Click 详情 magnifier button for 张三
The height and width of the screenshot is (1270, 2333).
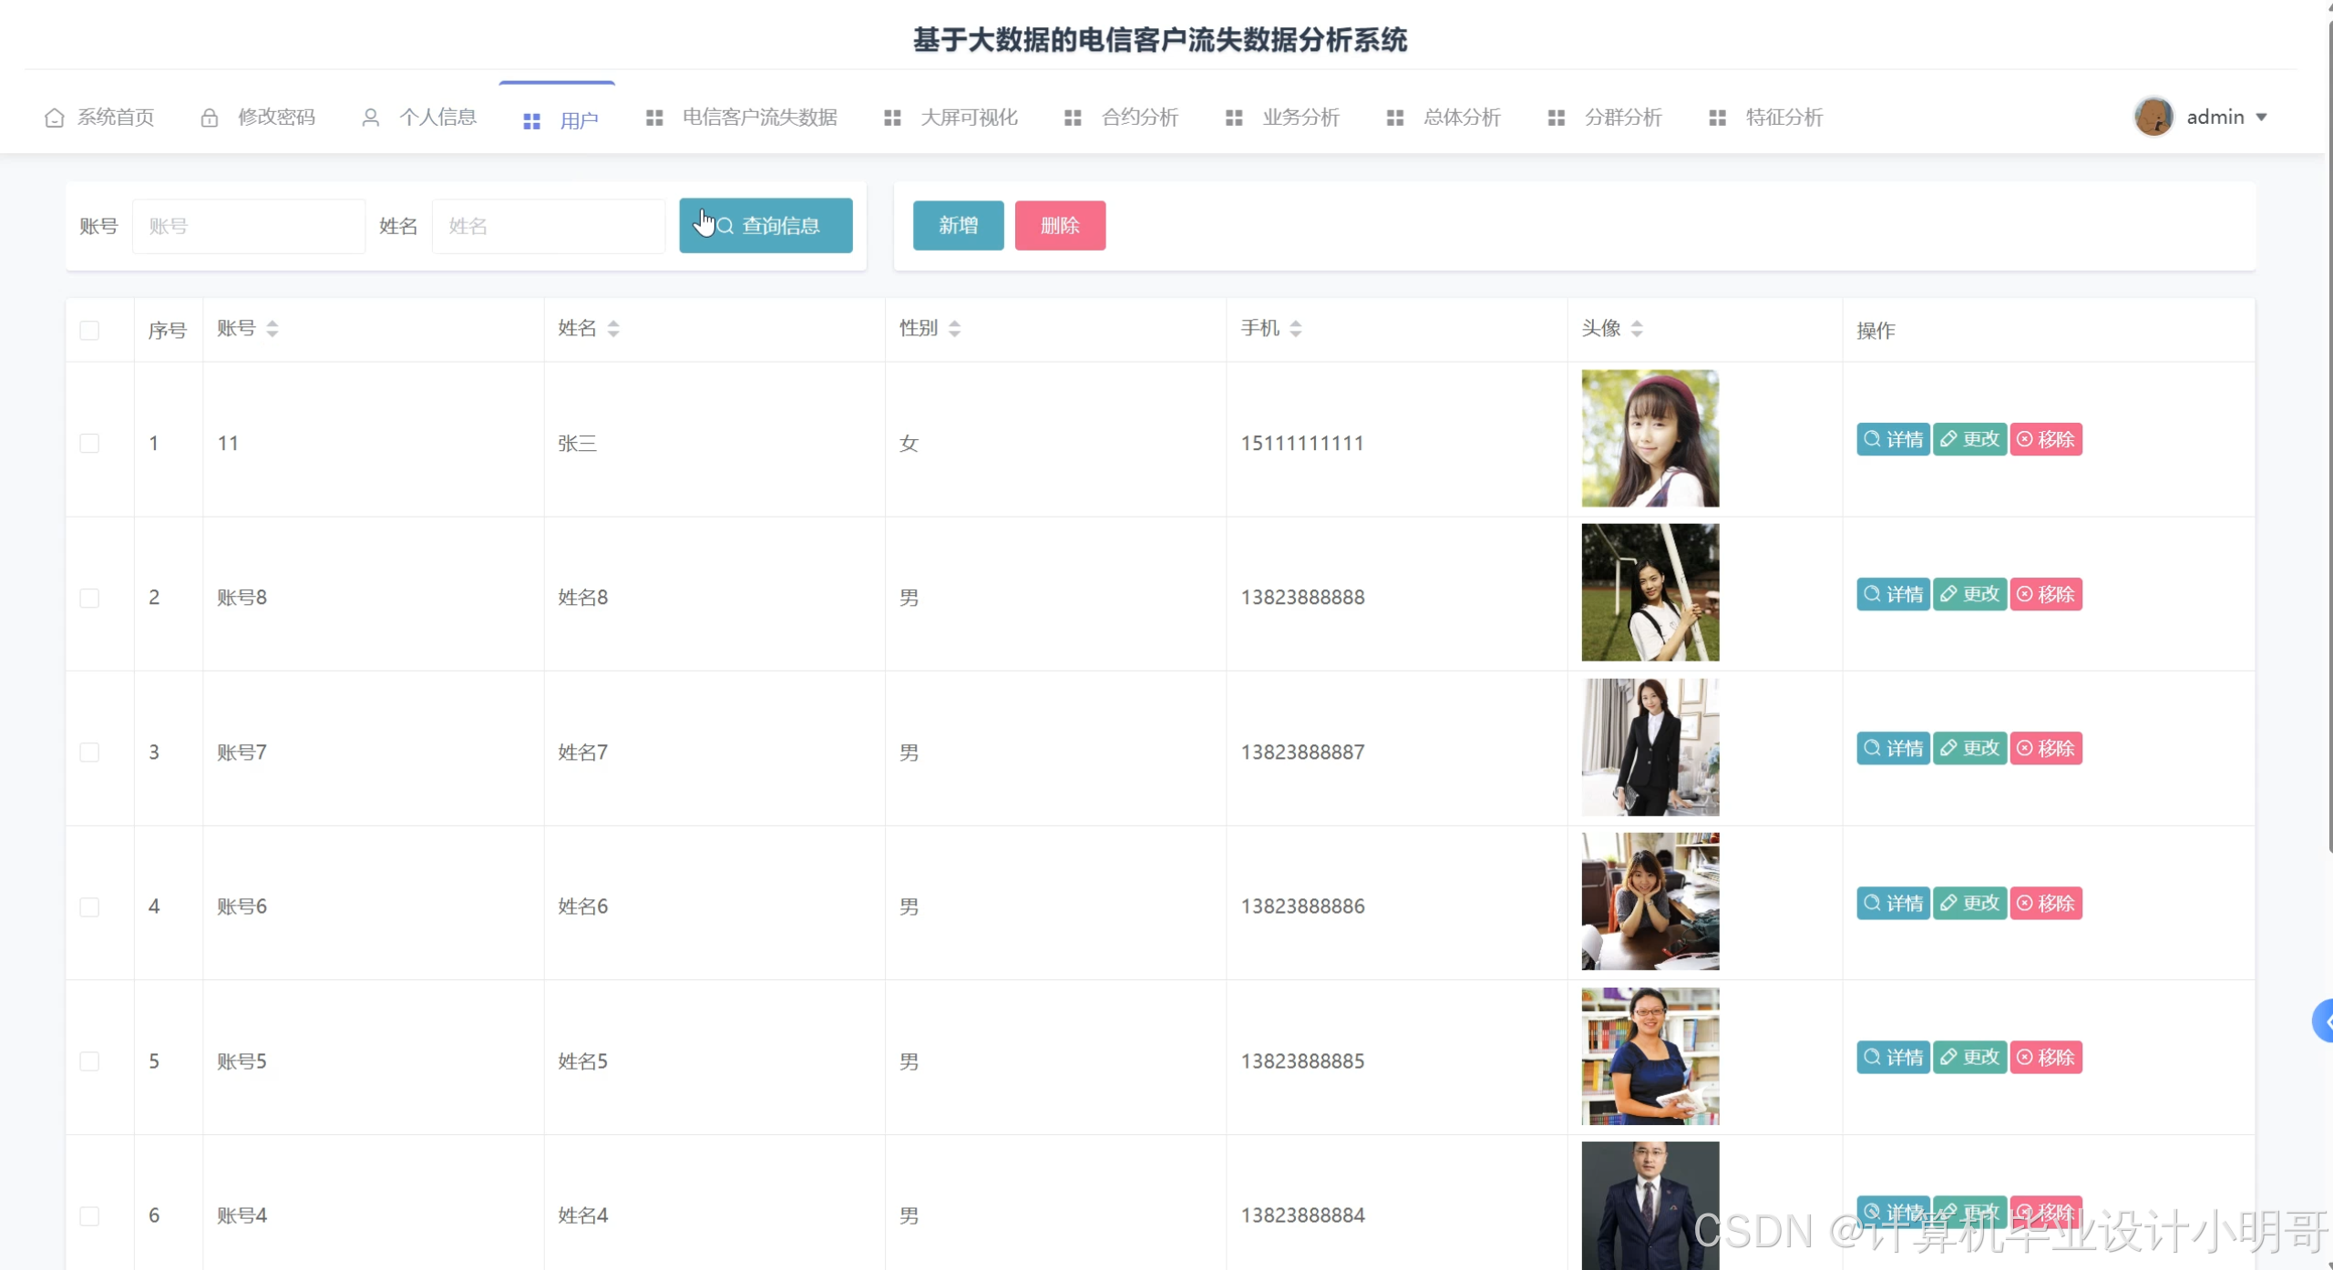tap(1893, 439)
